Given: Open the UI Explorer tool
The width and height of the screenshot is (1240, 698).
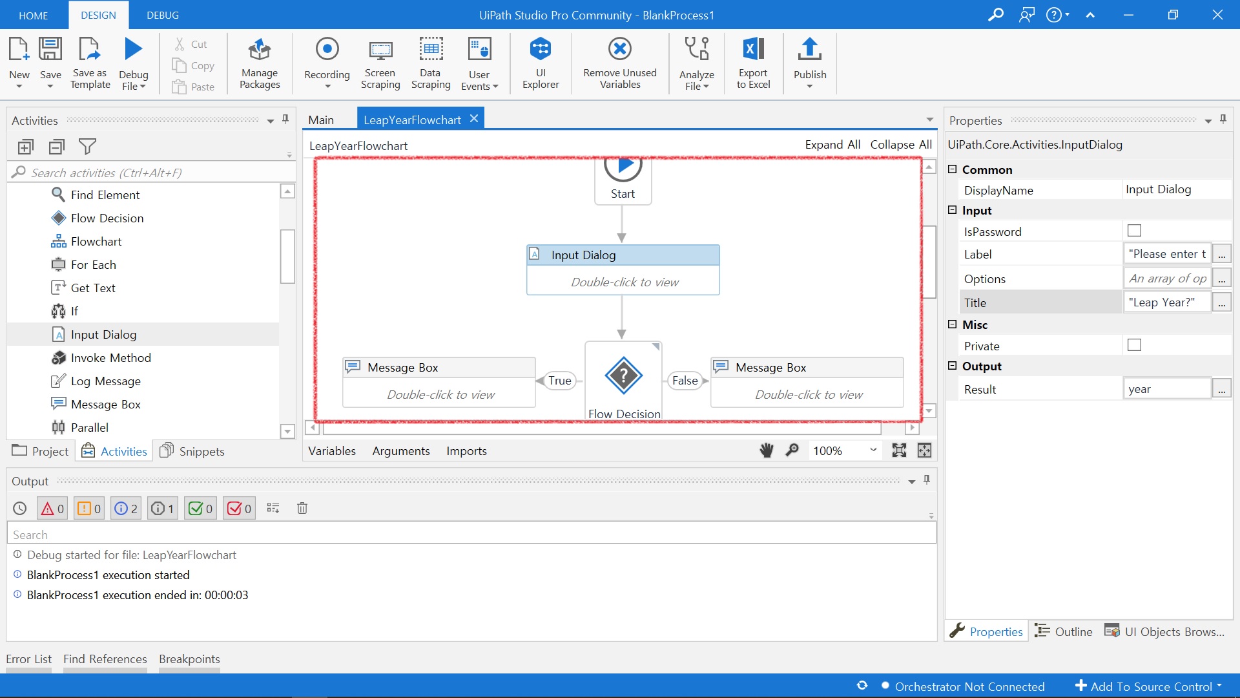Looking at the screenshot, I should coord(541,63).
